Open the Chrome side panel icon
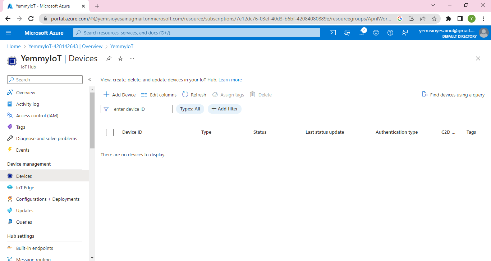The width and height of the screenshot is (491, 261). (460, 19)
